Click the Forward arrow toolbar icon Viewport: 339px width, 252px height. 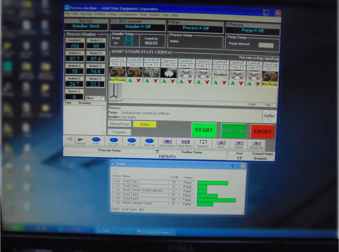[x=81, y=140]
